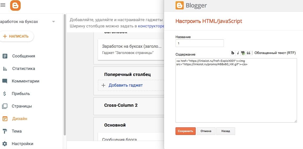This screenshot has height=149, width=303.
Task: Click the Страницы pages icon
Action: (x=5, y=106)
